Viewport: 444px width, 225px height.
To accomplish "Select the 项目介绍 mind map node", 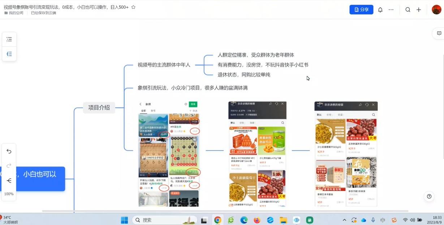I will pos(99,107).
